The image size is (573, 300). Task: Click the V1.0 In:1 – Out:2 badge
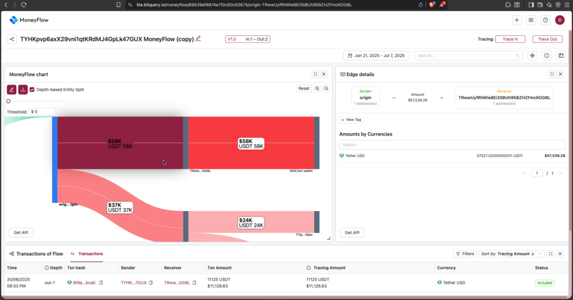(247, 39)
